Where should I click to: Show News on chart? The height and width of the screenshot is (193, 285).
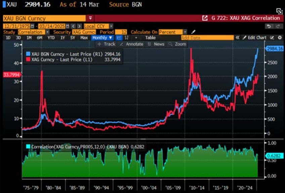point(156,44)
